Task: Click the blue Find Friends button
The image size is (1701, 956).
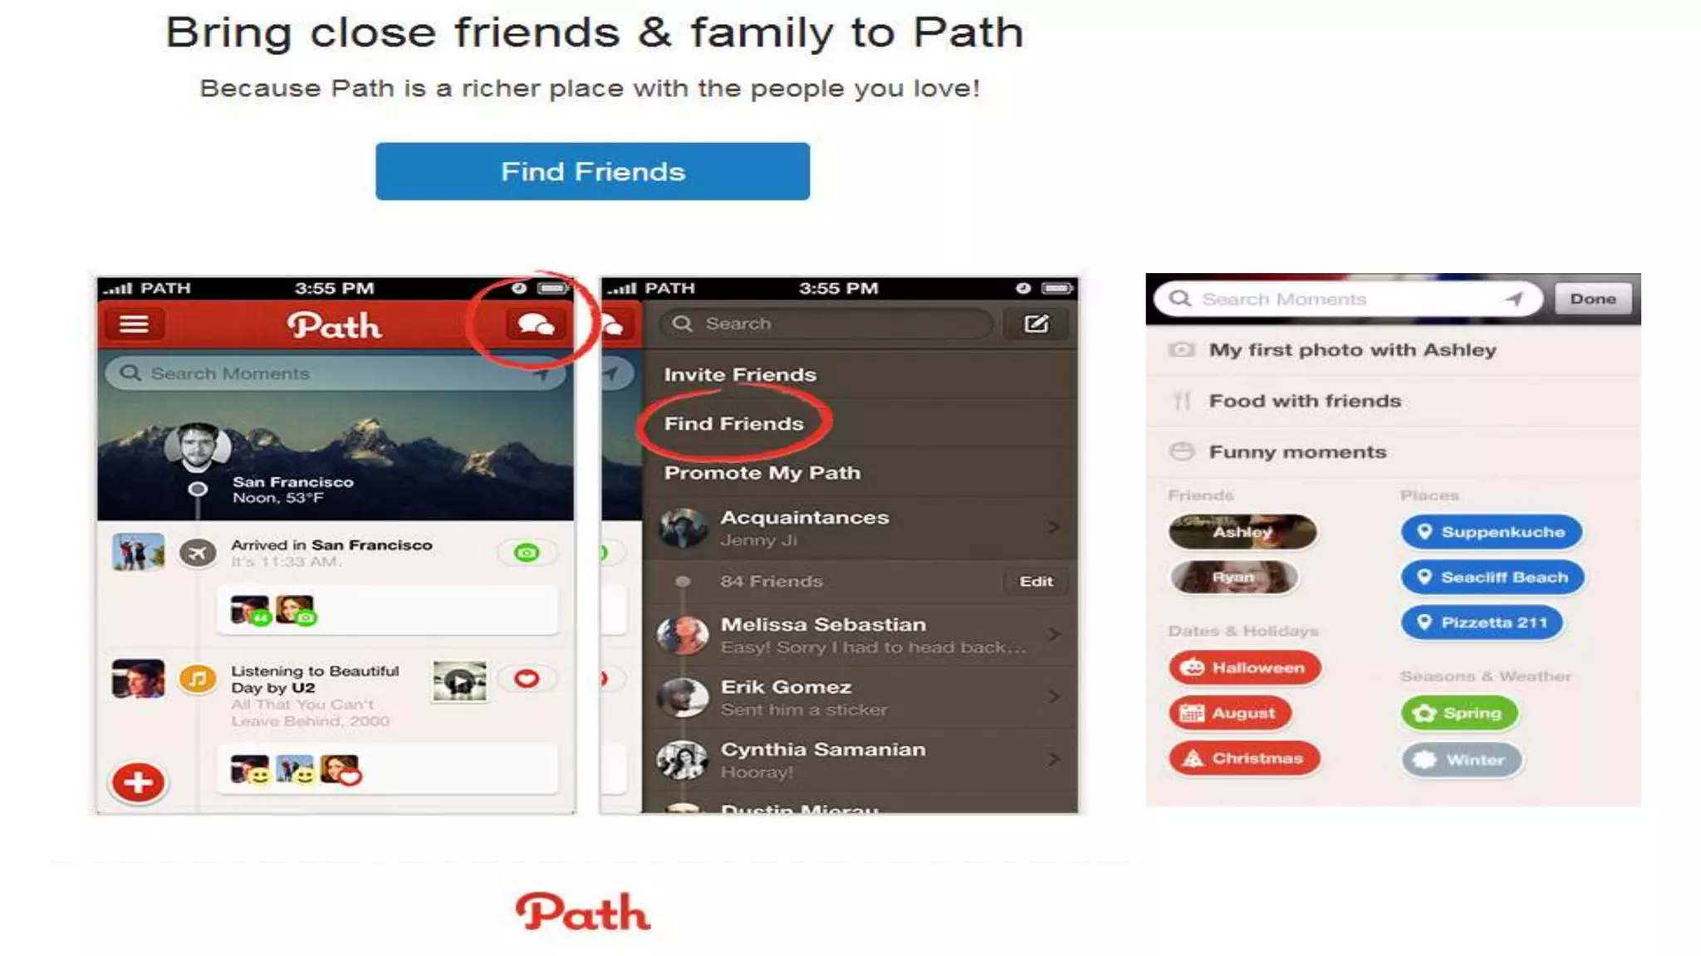Action: 592,171
